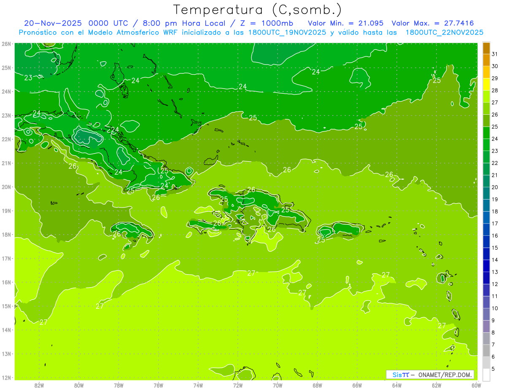Select gray legend swatch between 6 and 7

pyautogui.click(x=486, y=351)
